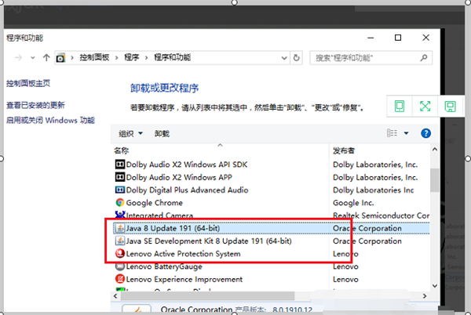Viewport: 471px width, 315px height.
Task: Open 查看已安装的更新 link
Action: pyautogui.click(x=35, y=105)
